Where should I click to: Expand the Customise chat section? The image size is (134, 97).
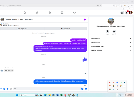pyautogui.click(x=111, y=38)
